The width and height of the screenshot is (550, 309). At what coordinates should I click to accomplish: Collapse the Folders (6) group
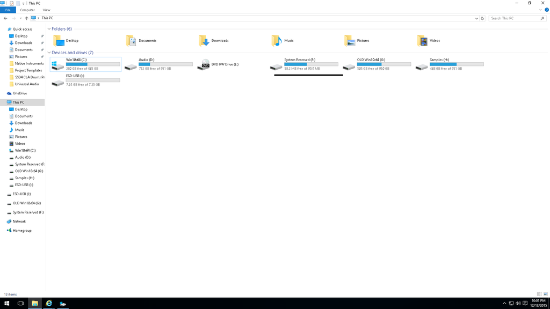point(49,29)
